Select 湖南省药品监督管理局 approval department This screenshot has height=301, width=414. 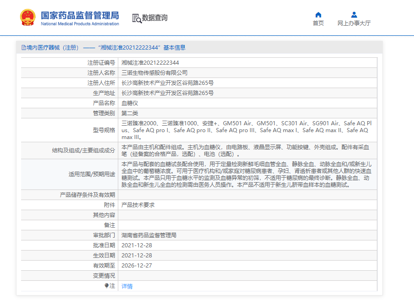[149, 235]
